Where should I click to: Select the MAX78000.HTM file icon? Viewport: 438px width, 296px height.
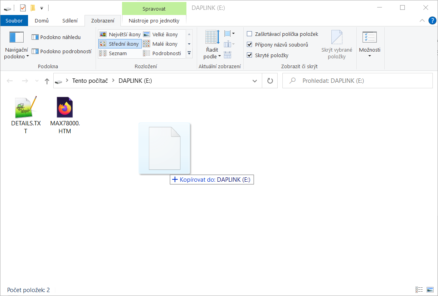point(65,107)
